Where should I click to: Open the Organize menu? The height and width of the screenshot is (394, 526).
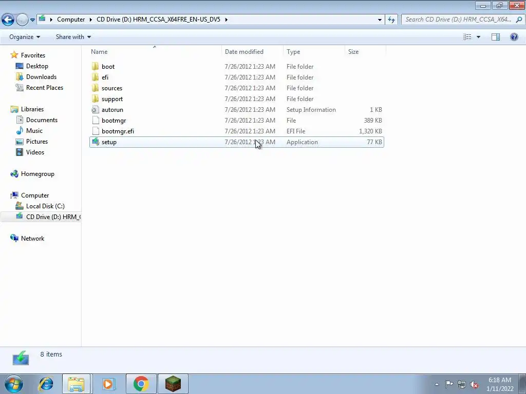click(25, 37)
